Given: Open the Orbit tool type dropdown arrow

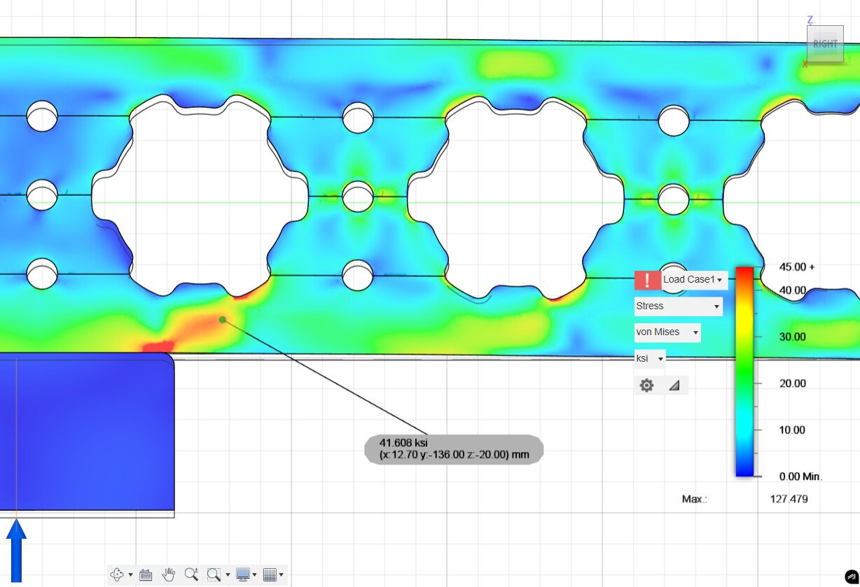Looking at the screenshot, I should (131, 576).
